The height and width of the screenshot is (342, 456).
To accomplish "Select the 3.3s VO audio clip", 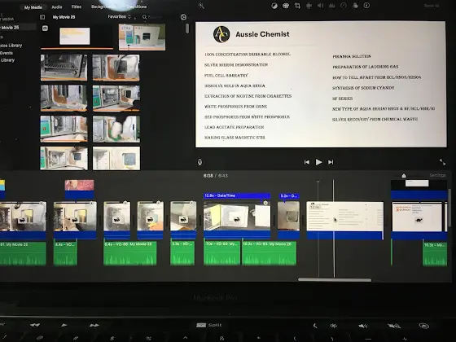I will coord(182,253).
